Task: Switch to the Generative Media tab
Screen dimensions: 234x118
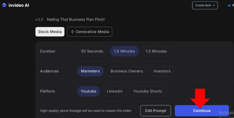Action: (x=90, y=32)
